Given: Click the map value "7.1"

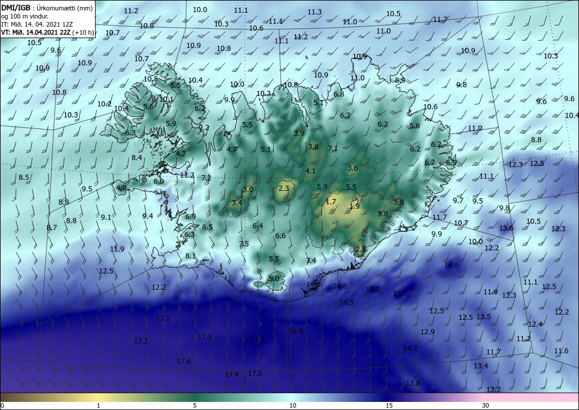Looking at the screenshot, I should coord(333,149).
